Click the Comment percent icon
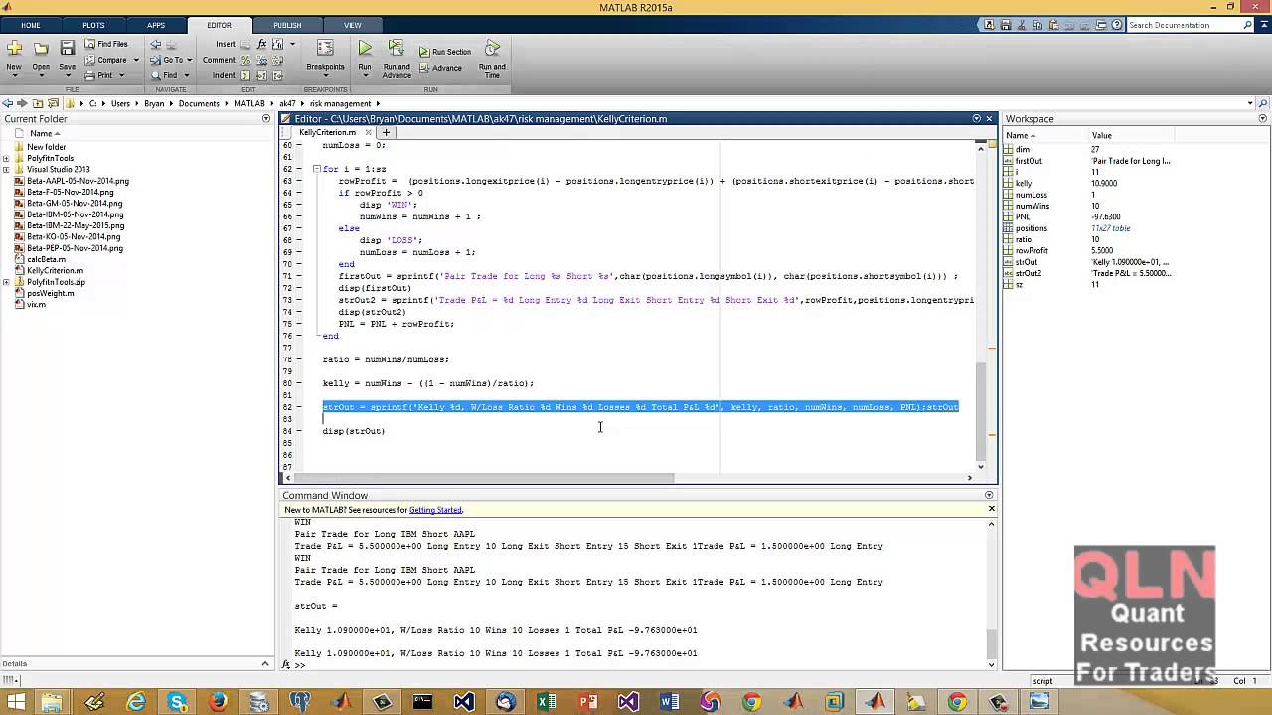The width and height of the screenshot is (1272, 715). 246,60
